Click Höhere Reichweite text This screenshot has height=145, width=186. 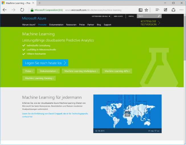click(36, 54)
